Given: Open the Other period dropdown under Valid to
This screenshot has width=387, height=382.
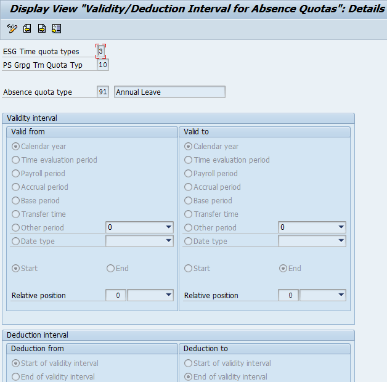Looking at the screenshot, I should tap(341, 227).
